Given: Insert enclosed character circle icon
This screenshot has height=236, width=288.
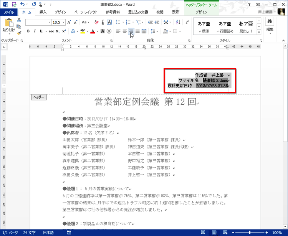Looking at the screenshot, I should coord(109,31).
